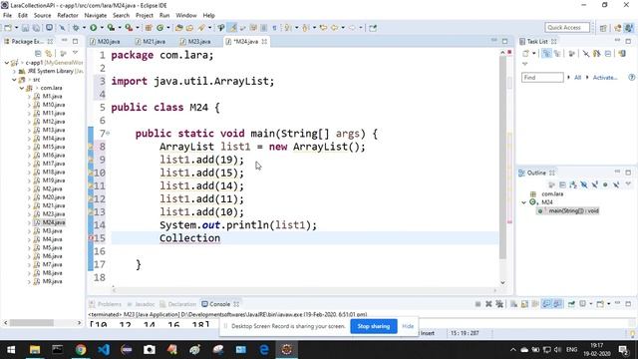This screenshot has width=638, height=359.
Task: Toggle Show Console on Standard Out change
Action: tap(546, 304)
